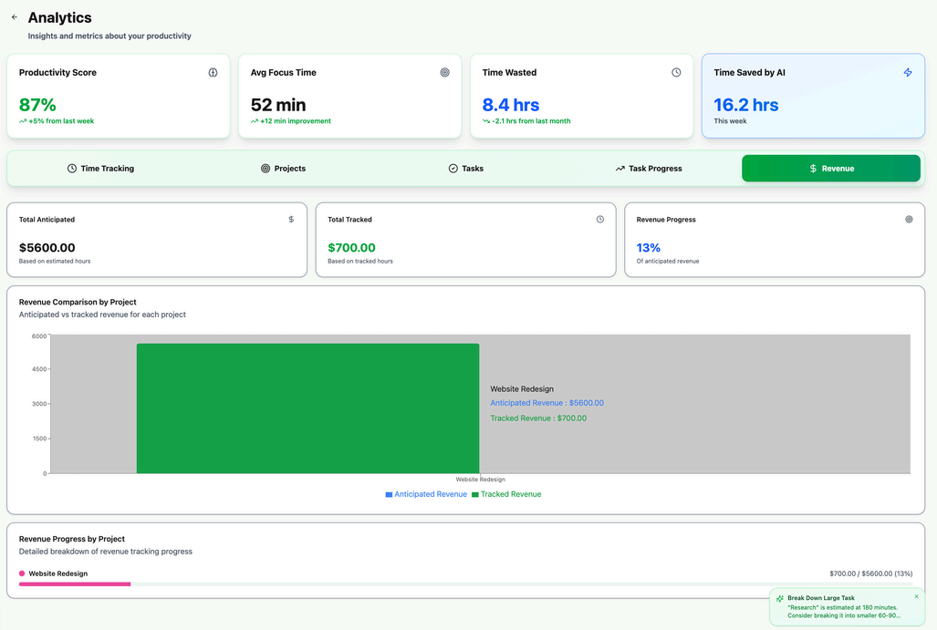Click the target icon on Avg Focus Time card
937x630 pixels.
[x=444, y=72]
